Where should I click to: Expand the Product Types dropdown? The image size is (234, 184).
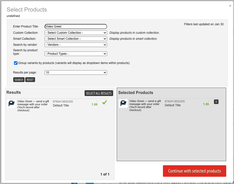click(76, 54)
